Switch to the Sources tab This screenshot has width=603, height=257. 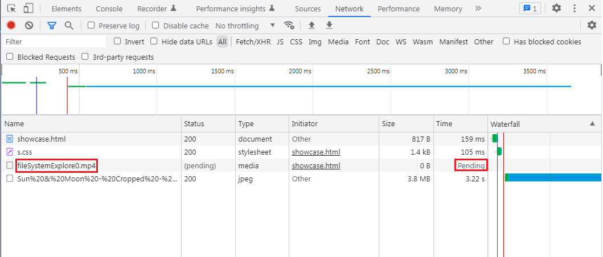click(x=307, y=9)
